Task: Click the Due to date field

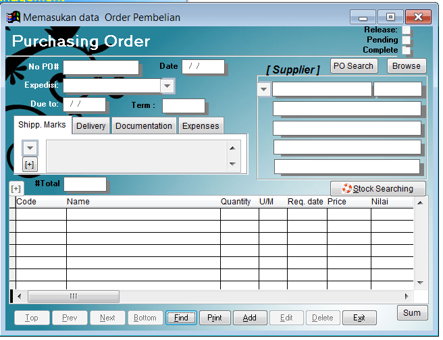Action: point(84,105)
